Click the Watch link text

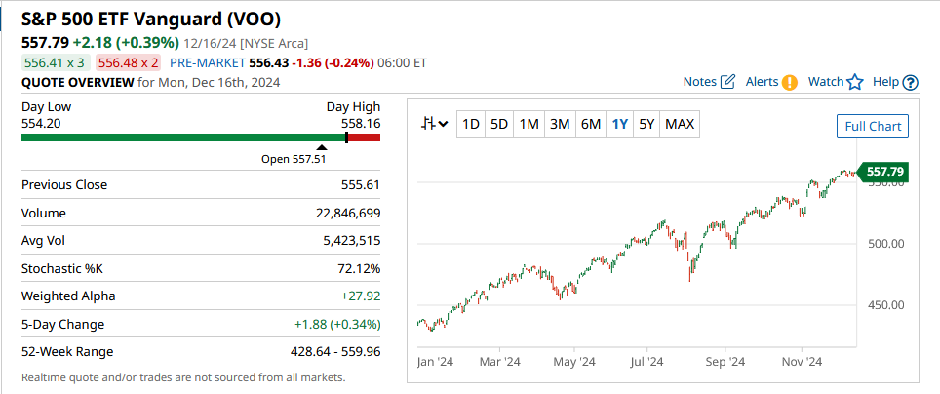825,82
